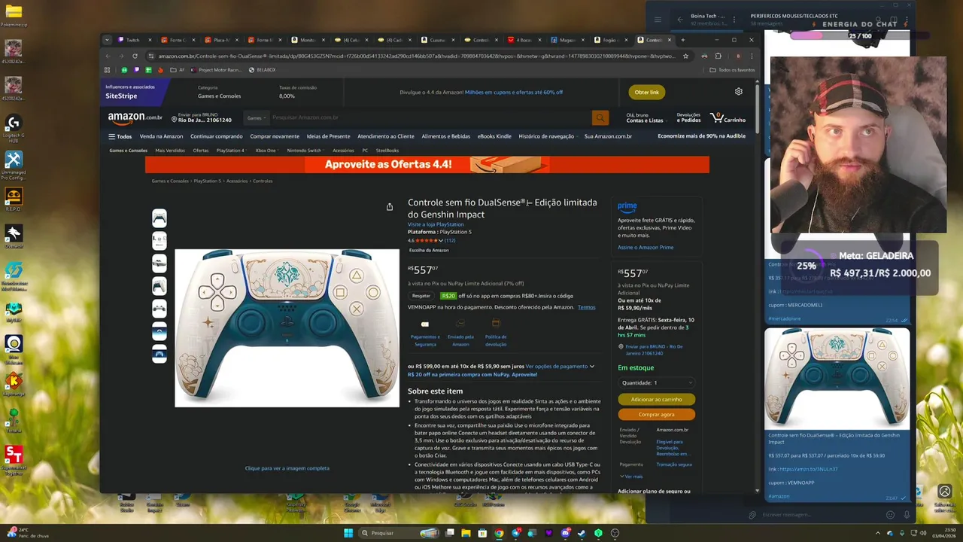This screenshot has height=542, width=963.
Task: Open the Quantidade quantity dropdown
Action: [x=656, y=383]
